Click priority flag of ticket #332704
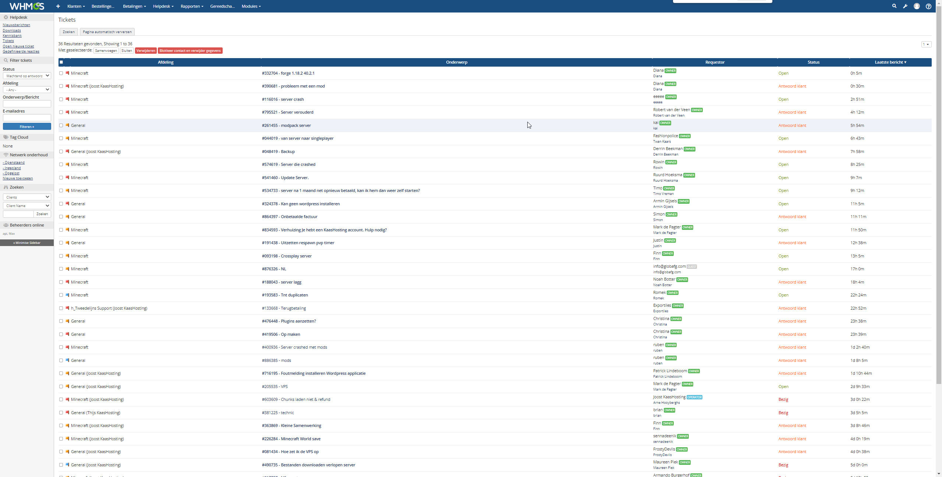Screen dimensions: 942x477 pos(67,73)
